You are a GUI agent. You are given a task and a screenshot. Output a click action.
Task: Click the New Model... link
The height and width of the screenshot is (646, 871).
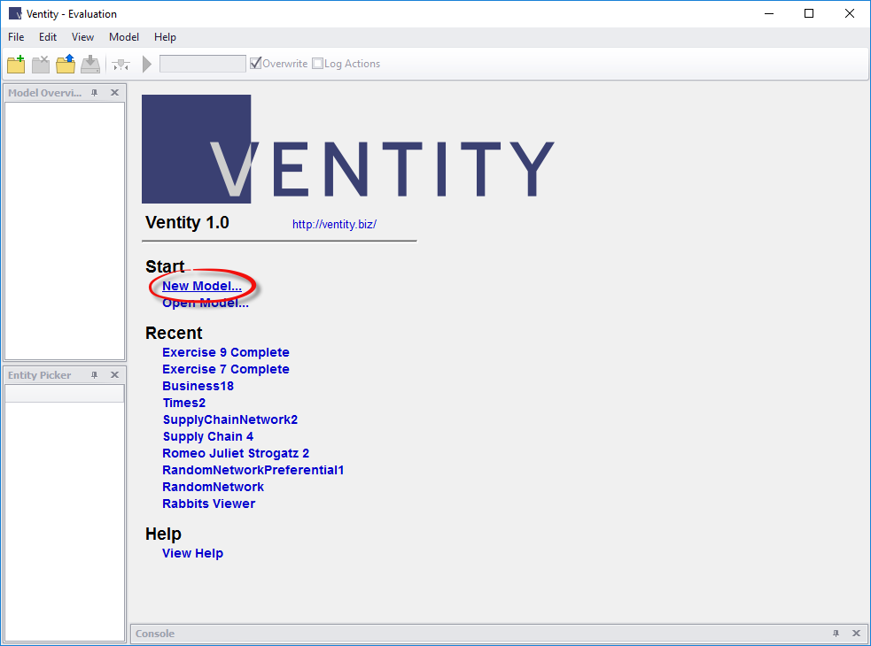[202, 287]
